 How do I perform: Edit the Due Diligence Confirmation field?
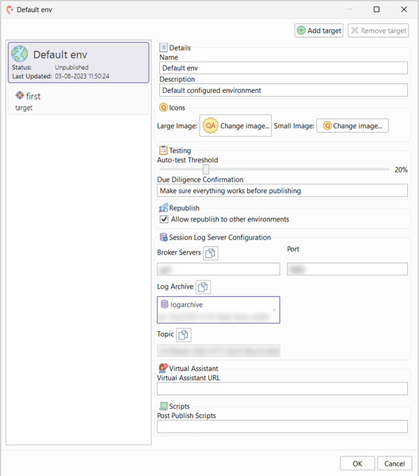[x=282, y=191]
